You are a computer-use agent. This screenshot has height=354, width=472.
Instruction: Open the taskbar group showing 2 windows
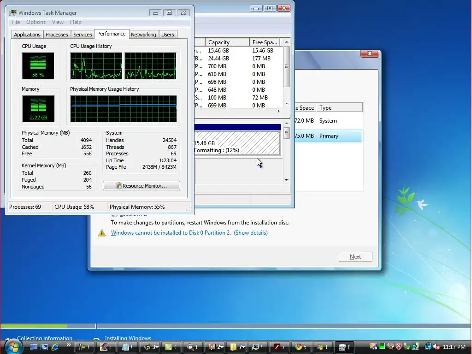pos(215,347)
